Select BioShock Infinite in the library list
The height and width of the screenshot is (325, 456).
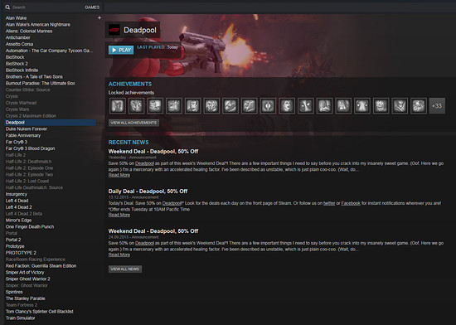(x=22, y=70)
